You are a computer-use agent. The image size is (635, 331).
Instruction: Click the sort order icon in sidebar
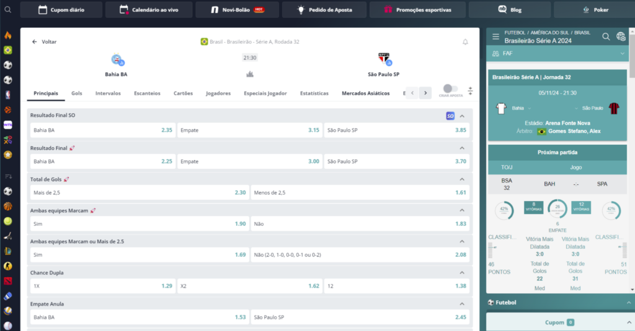[7, 176]
